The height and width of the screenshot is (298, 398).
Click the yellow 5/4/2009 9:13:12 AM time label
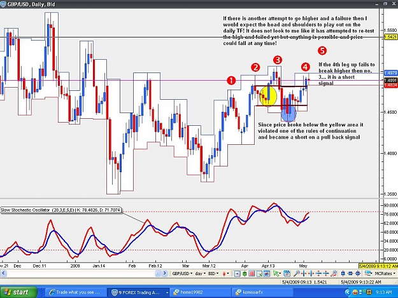(x=378, y=266)
